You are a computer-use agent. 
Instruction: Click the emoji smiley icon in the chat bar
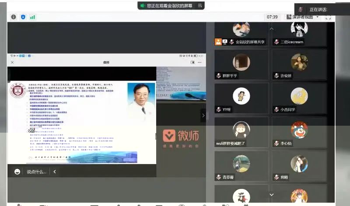tap(17, 172)
